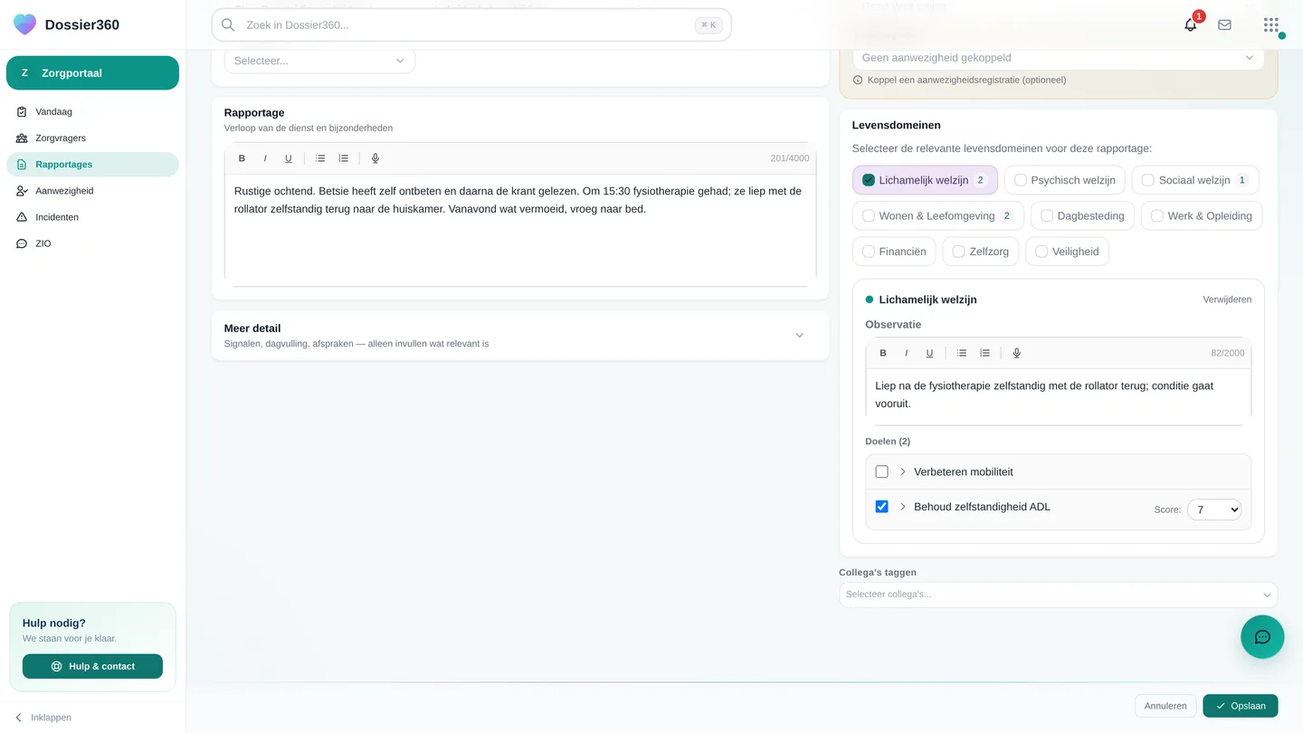Open Zorgvragers in the sidebar
This screenshot has height=733, width=1303.
(92, 138)
